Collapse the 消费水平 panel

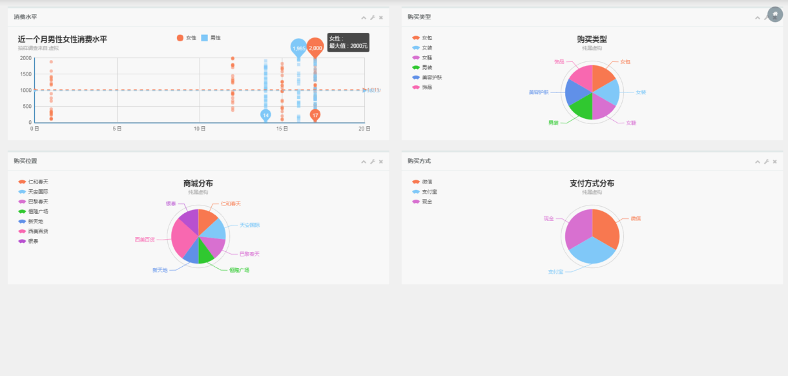click(364, 17)
